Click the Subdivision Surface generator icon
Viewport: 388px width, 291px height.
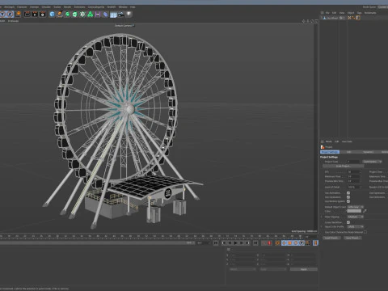(67, 14)
